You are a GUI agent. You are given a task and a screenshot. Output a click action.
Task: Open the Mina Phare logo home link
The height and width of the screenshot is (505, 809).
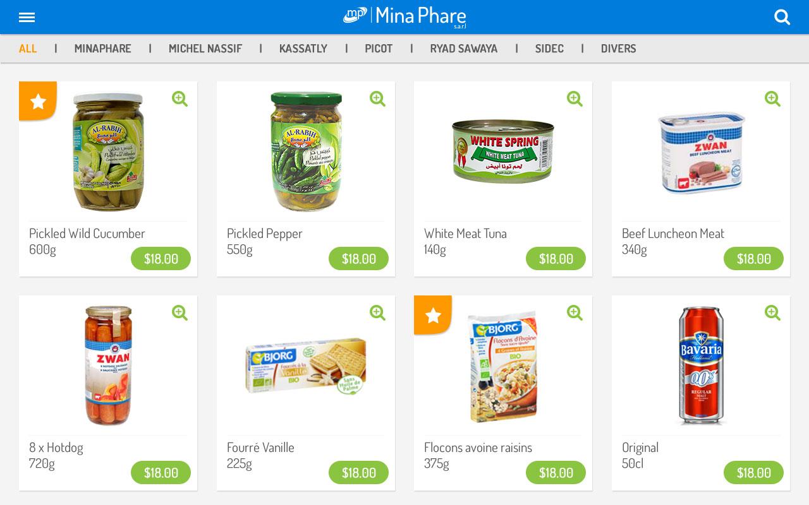[404, 17]
